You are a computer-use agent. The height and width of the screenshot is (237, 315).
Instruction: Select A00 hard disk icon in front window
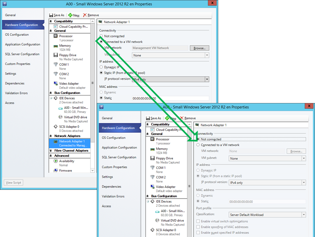(157, 212)
